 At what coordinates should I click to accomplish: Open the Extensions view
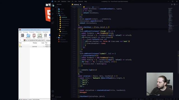(53, 23)
